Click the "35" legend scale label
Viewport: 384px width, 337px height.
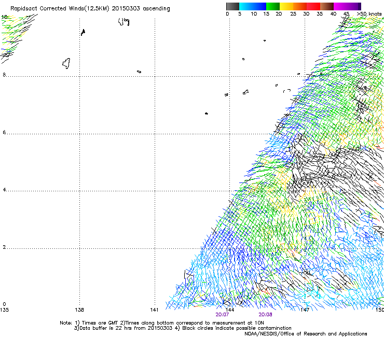click(x=320, y=14)
